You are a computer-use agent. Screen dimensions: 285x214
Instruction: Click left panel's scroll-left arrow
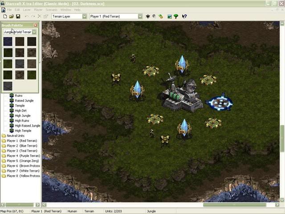click(x=3, y=205)
